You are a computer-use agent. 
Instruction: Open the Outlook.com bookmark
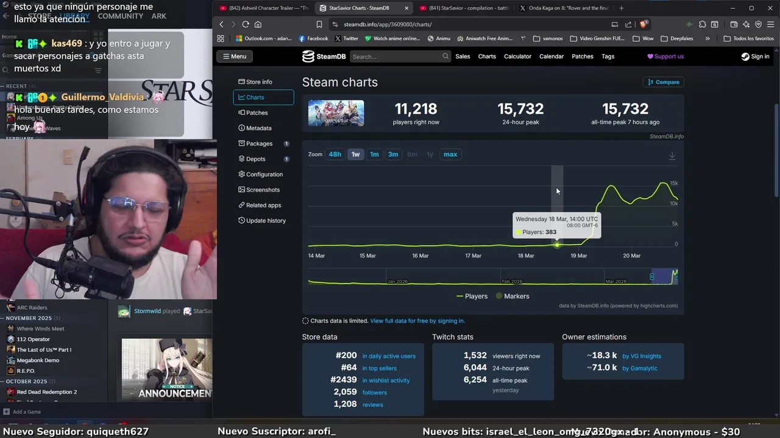tap(263, 38)
